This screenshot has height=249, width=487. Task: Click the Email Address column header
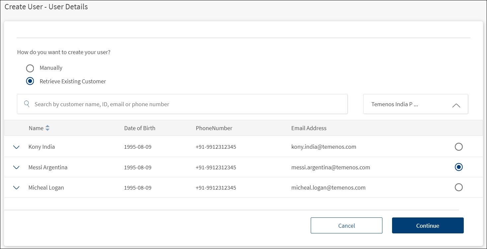pyautogui.click(x=309, y=128)
